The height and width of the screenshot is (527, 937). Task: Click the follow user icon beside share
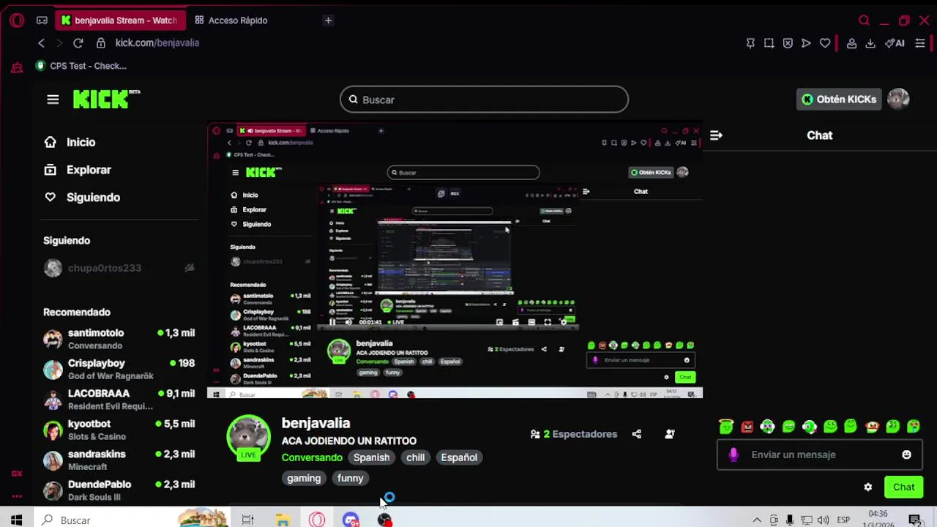coord(669,434)
